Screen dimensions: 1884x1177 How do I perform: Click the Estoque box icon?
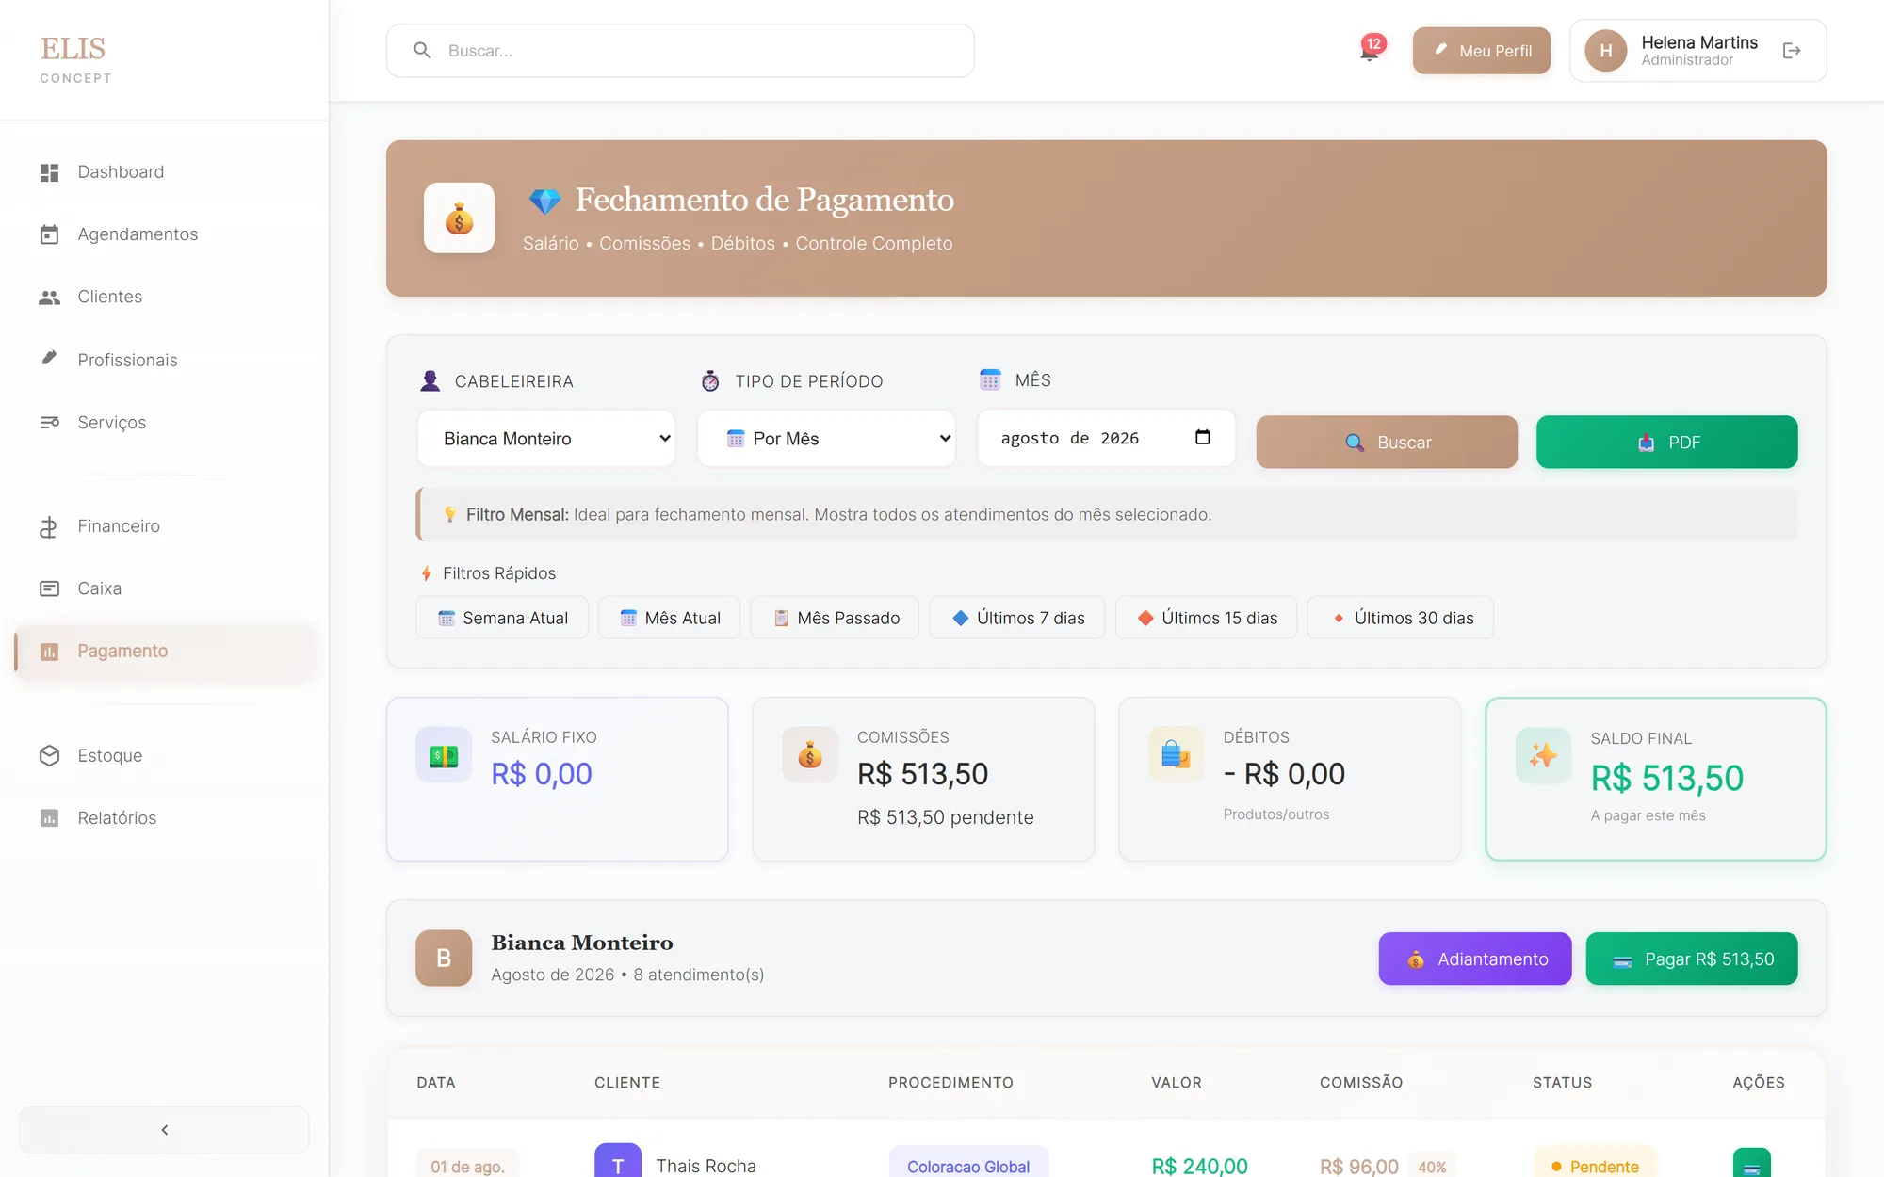[49, 755]
